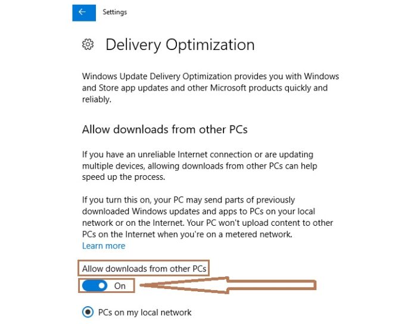The image size is (417, 324).
Task: Click the paragraph about unreliable Internet connection
Action: click(x=200, y=166)
